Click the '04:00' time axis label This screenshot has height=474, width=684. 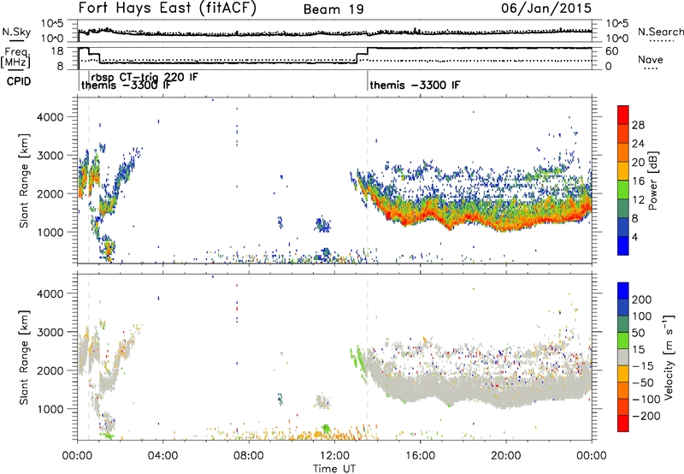click(162, 456)
